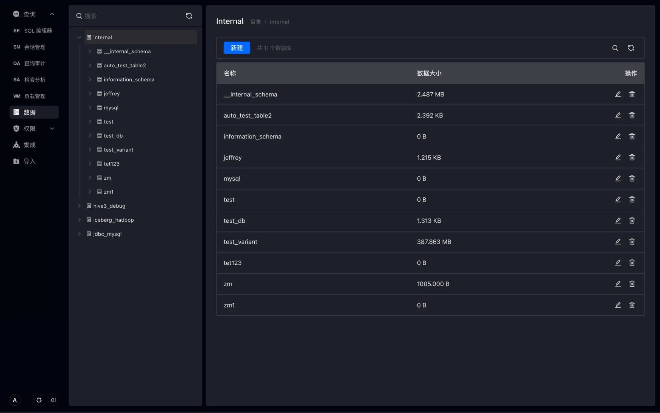Screen dimensions: 660x413
Task: Open SQL 编辑器 menu item
Action: 34,31
